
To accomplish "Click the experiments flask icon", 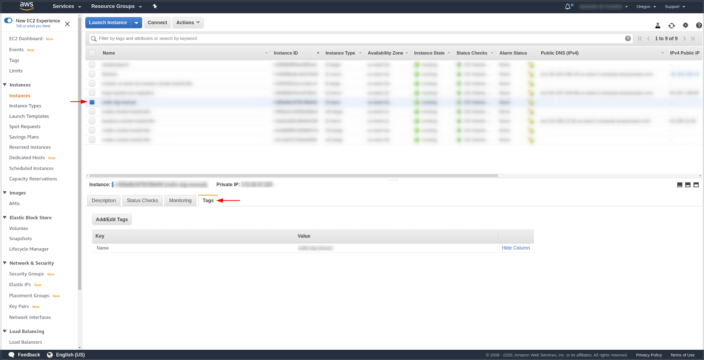I will (658, 26).
